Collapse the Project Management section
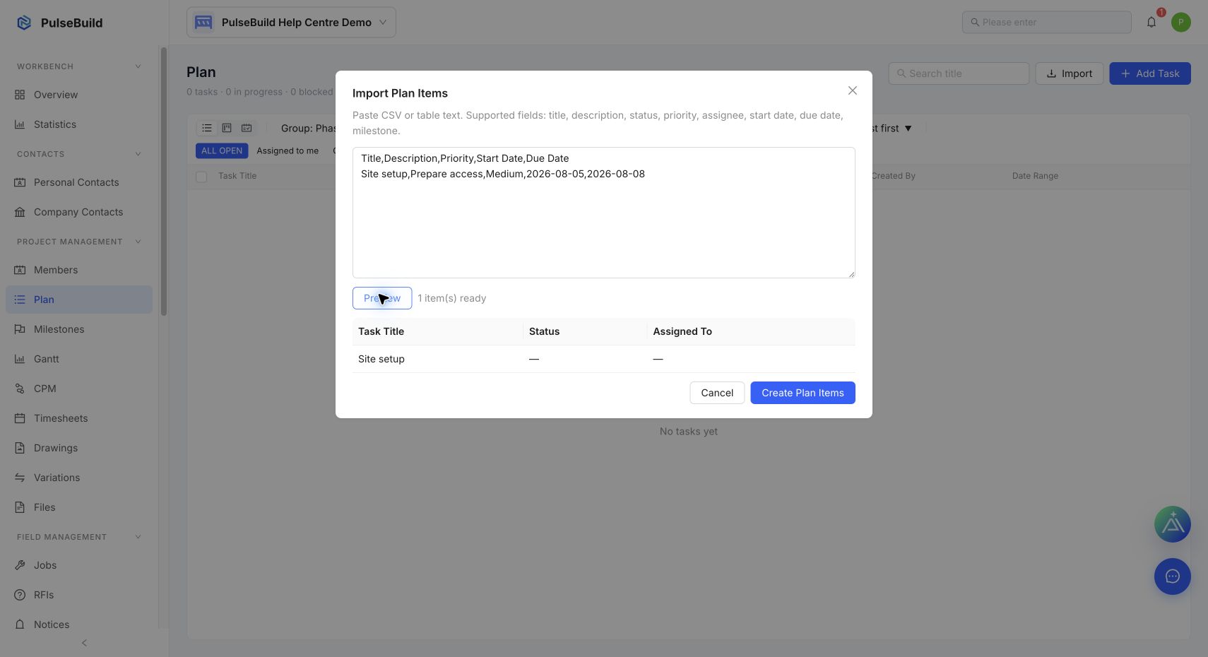This screenshot has height=657, width=1208. pos(138,242)
